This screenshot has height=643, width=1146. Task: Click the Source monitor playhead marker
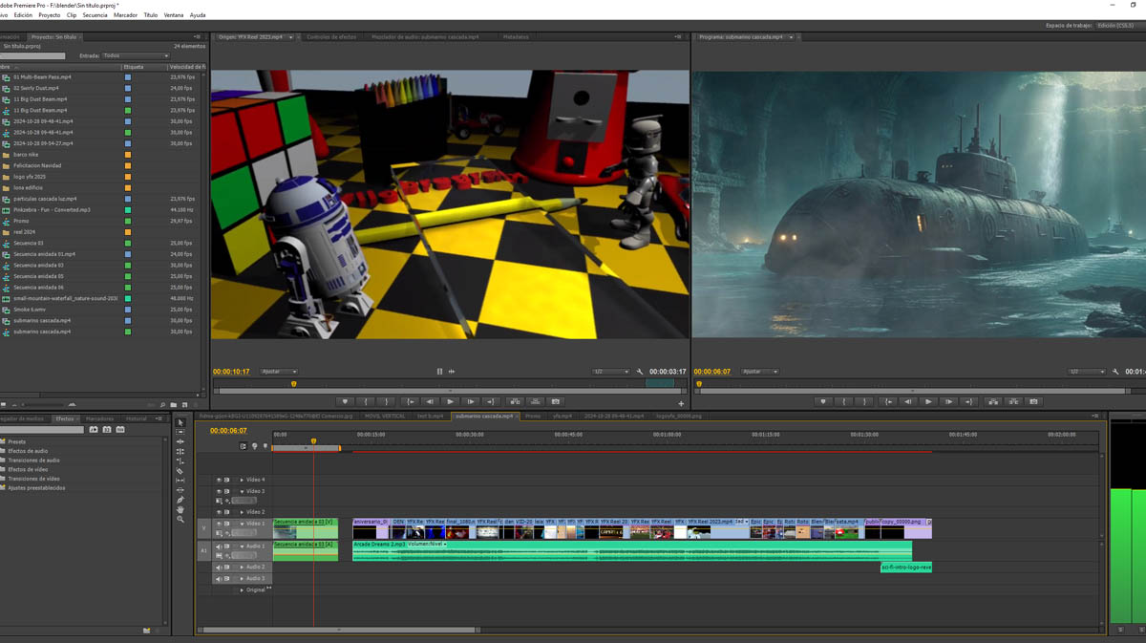pos(293,384)
